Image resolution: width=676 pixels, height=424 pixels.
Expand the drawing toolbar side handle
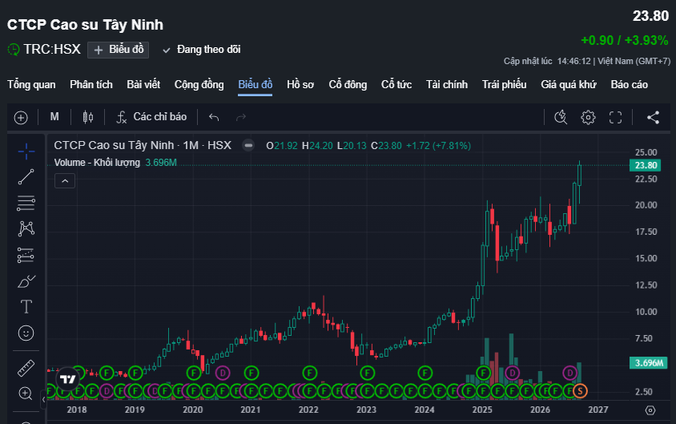(43, 400)
